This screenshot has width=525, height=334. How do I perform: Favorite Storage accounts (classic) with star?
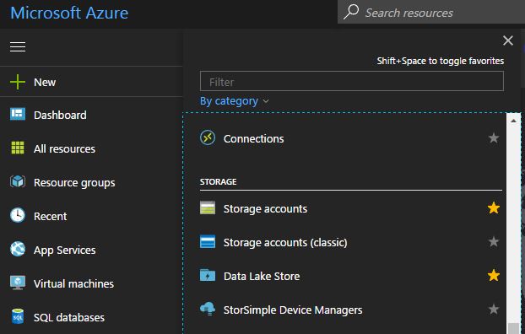(494, 241)
